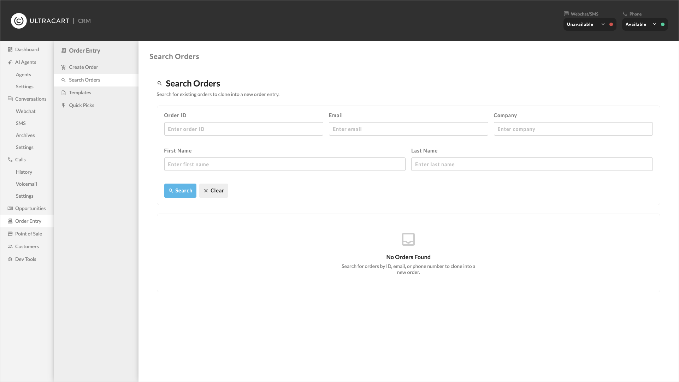679x382 pixels.
Task: Click the magnifier icon beside Search Orders heading
Action: (x=160, y=83)
